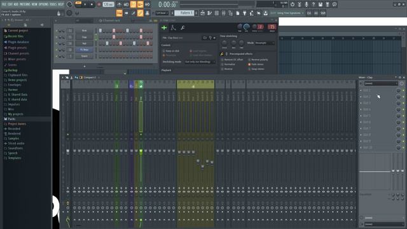Select the sampler settings tab icon
The width and height of the screenshot is (407, 229).
[x=164, y=27]
